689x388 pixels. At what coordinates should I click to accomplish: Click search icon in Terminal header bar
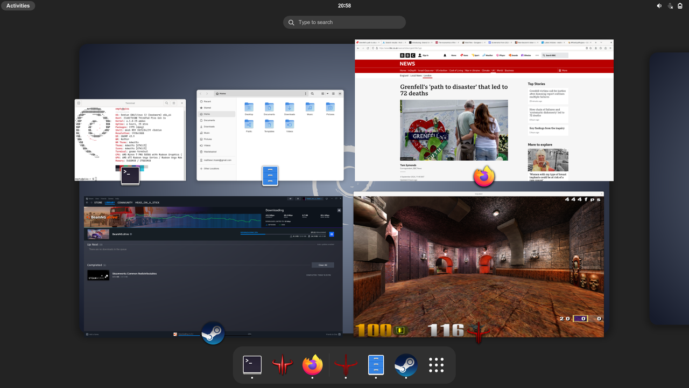tap(167, 103)
